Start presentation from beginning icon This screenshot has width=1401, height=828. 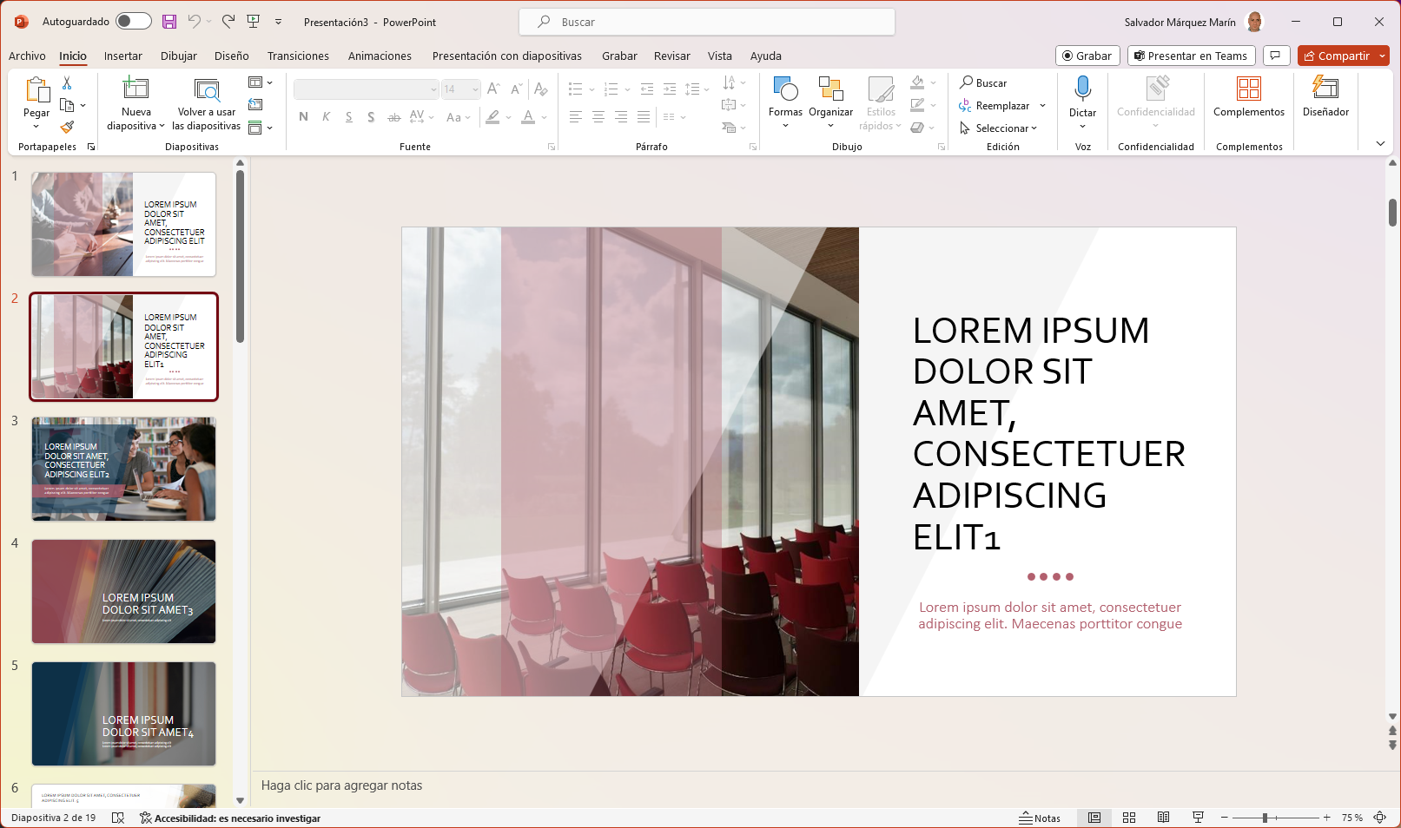pyautogui.click(x=254, y=22)
